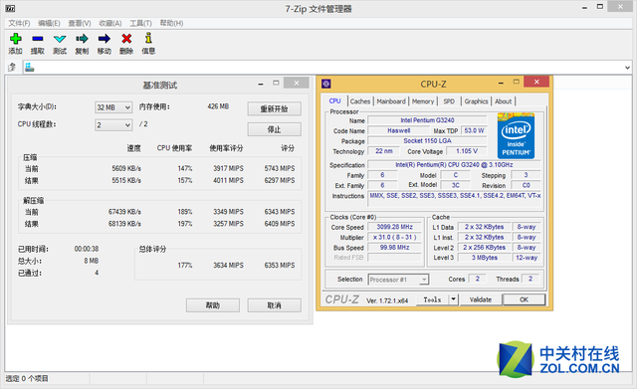Click the Haswell code name value
Screen dimensions: 637x389
[x=398, y=130]
